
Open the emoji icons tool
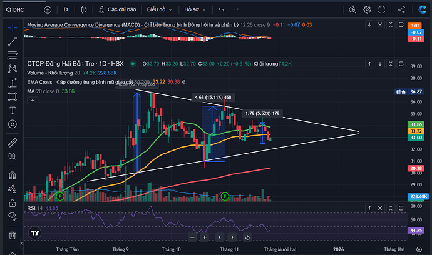point(13,124)
